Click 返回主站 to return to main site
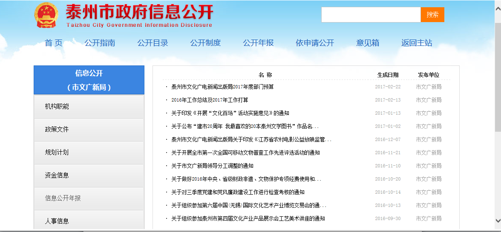Viewport: 501px width, 232px height. point(416,43)
